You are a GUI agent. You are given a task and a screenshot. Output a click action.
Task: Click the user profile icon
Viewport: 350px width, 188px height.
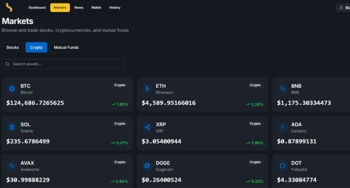[341, 8]
